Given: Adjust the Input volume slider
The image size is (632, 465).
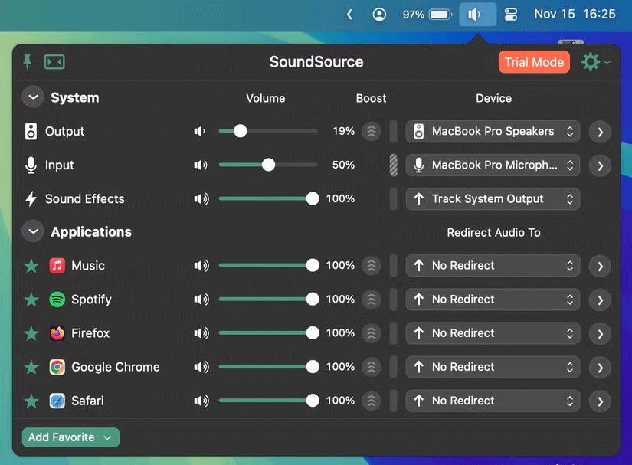Looking at the screenshot, I should 267,165.
